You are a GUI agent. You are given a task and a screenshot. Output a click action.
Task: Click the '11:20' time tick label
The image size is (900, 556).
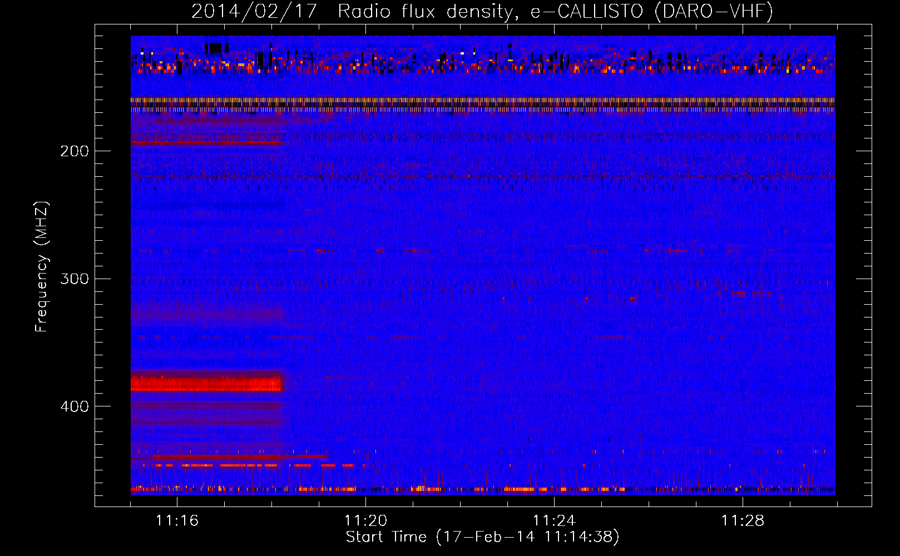pos(365,521)
